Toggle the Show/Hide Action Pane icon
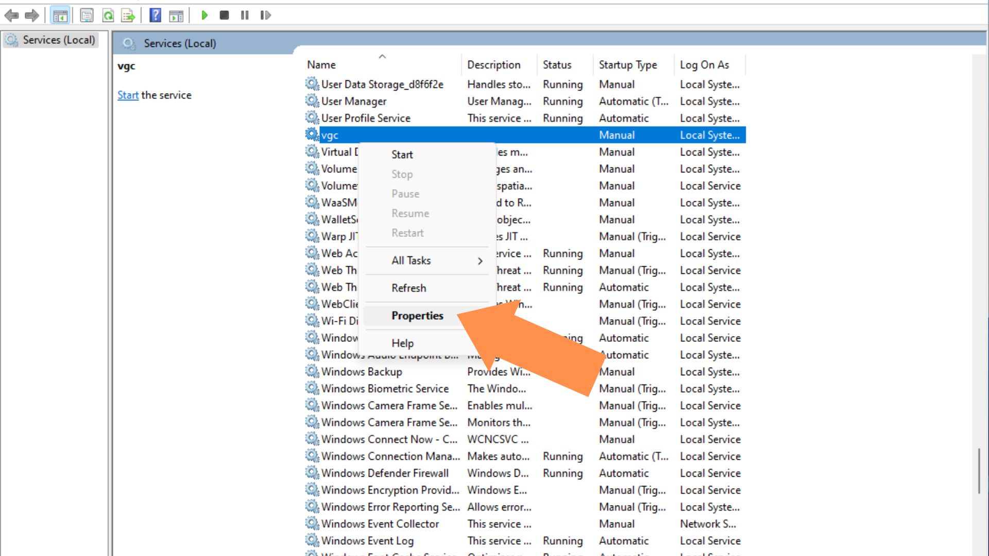 click(x=176, y=15)
